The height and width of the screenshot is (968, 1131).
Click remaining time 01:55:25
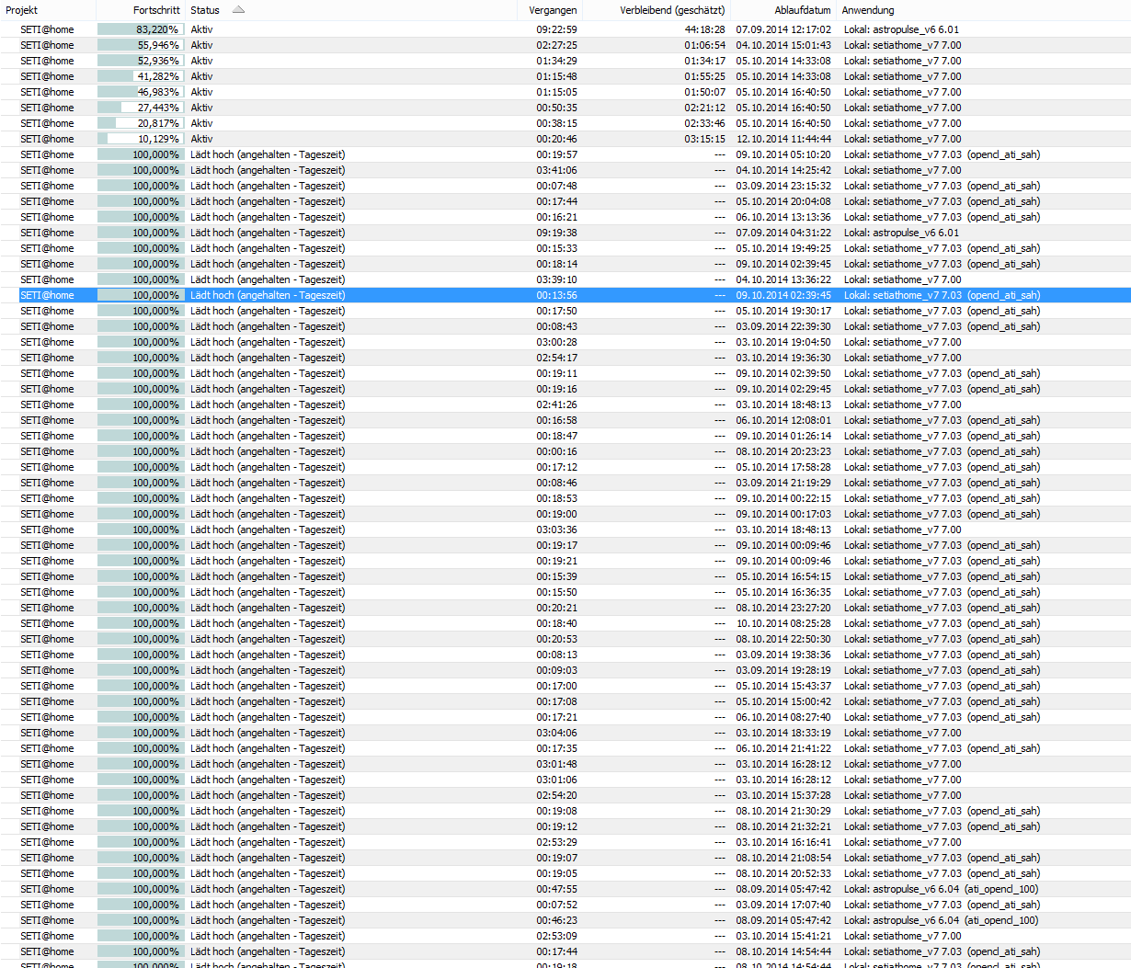coord(704,76)
